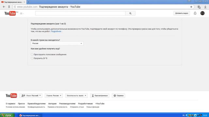Click the search magnifier button

130,13
